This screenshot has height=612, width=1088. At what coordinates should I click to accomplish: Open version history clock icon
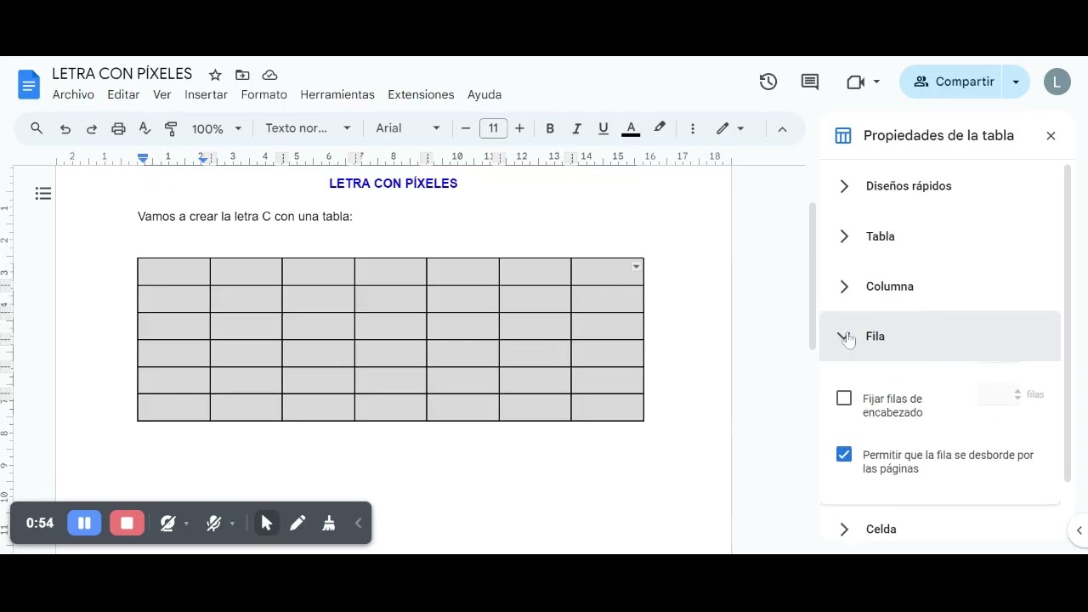point(768,82)
